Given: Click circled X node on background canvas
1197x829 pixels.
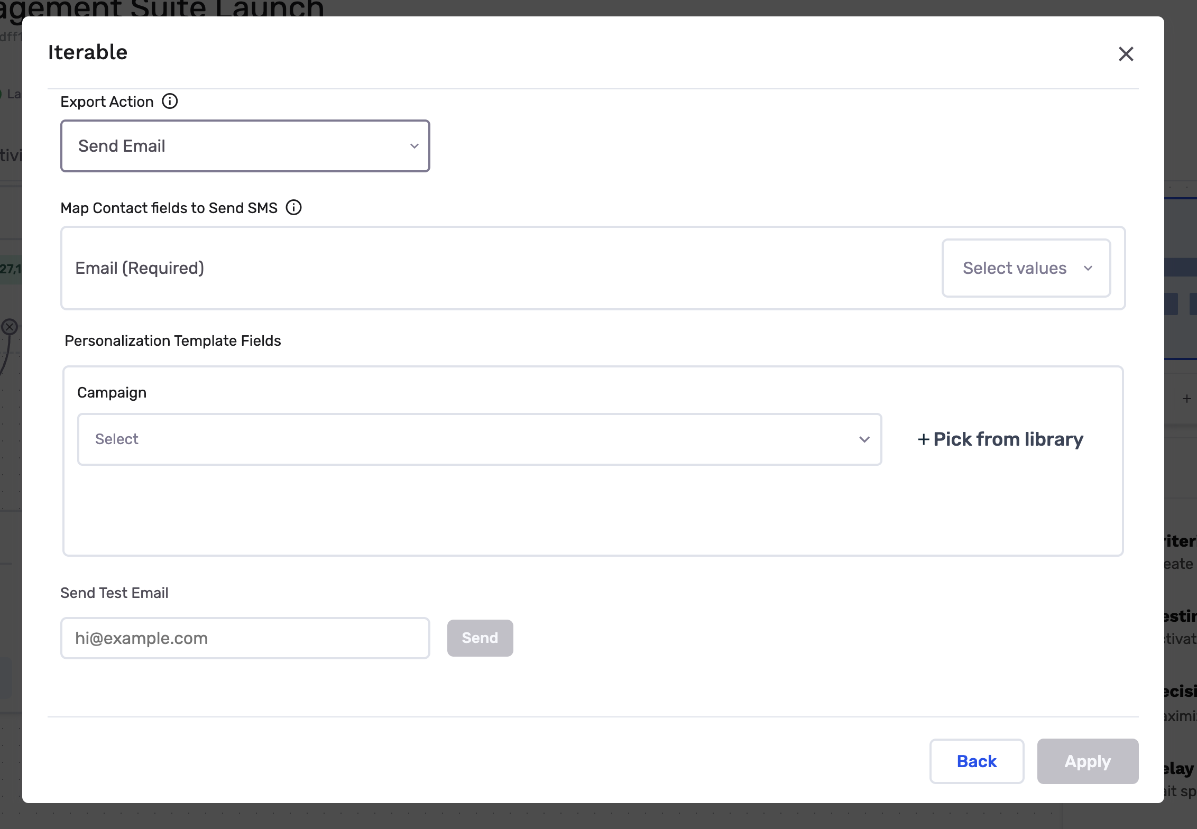Looking at the screenshot, I should coord(9,327).
